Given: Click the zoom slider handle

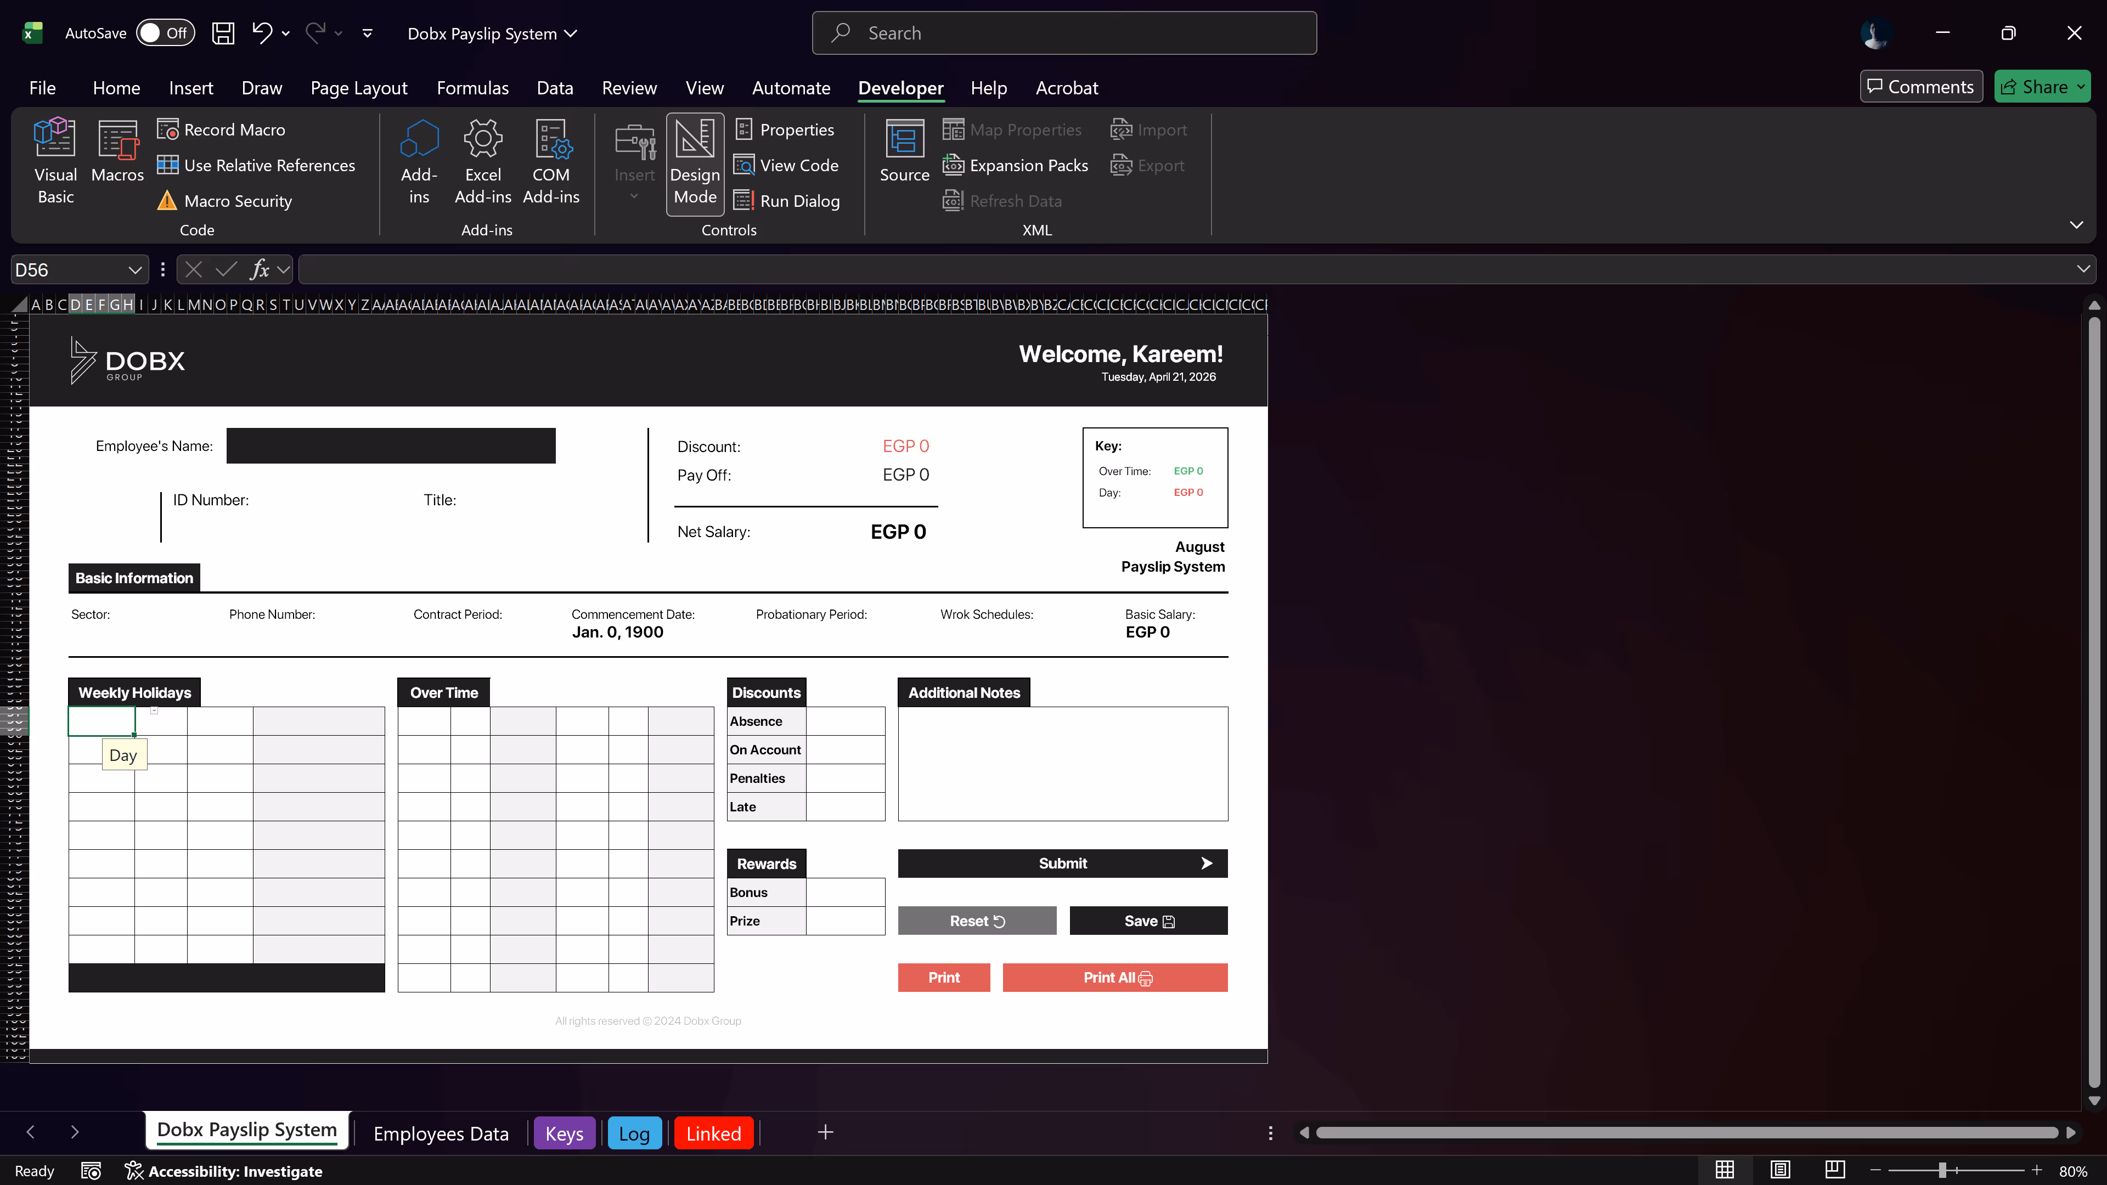Looking at the screenshot, I should pyautogui.click(x=1942, y=1170).
